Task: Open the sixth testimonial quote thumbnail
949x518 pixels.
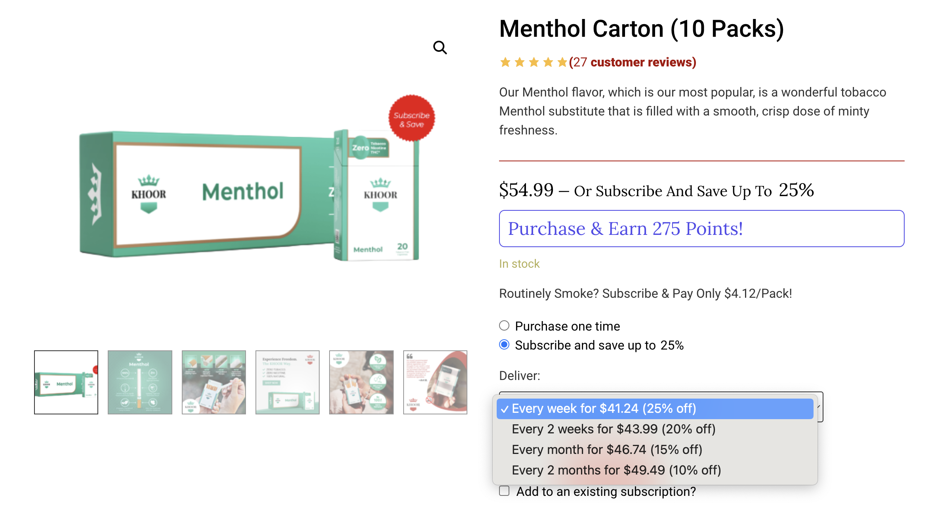Action: click(x=435, y=382)
